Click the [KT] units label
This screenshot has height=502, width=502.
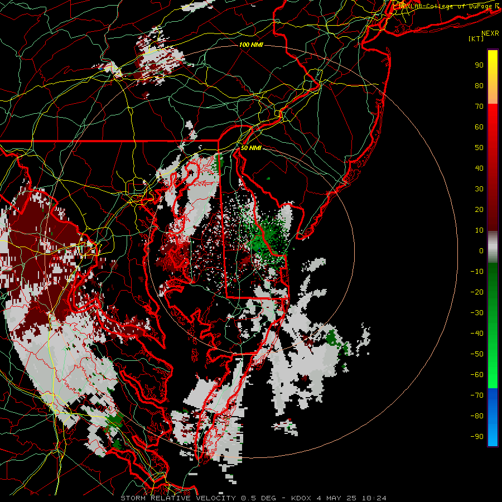tap(476, 38)
